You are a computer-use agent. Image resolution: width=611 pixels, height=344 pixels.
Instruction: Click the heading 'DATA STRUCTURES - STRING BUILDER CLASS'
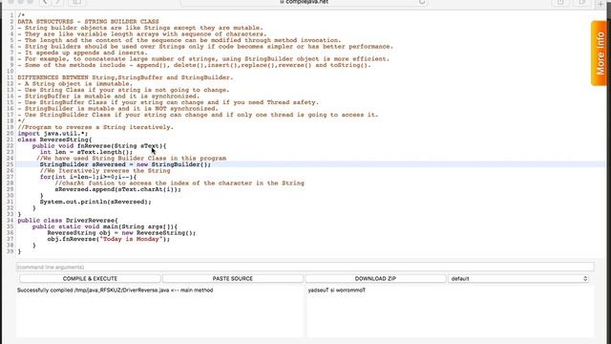coord(88,21)
